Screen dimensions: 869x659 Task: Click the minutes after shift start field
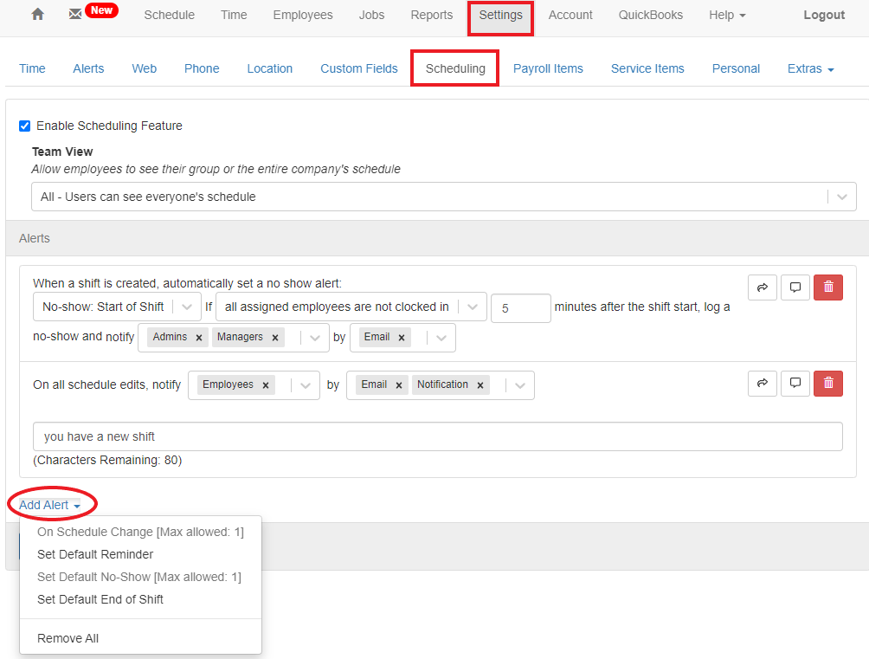[520, 308]
